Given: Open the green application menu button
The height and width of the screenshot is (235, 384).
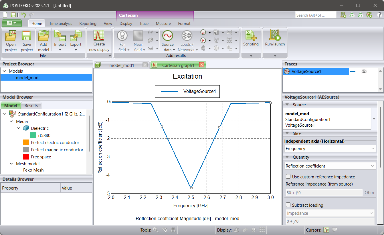Looking at the screenshot, I should point(12,23).
